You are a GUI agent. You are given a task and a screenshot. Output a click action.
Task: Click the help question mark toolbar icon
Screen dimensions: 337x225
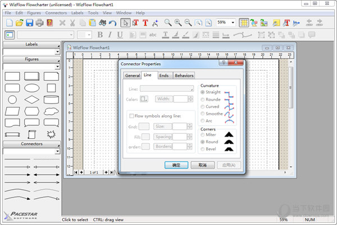click(x=49, y=22)
